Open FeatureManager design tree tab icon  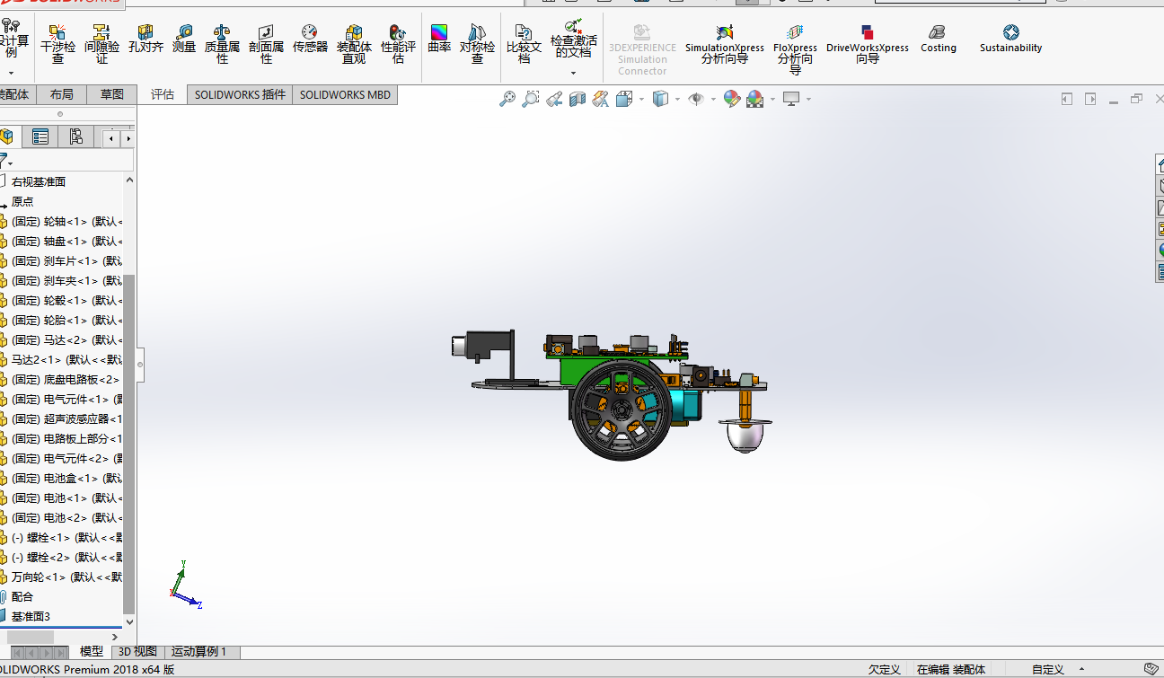tap(7, 136)
